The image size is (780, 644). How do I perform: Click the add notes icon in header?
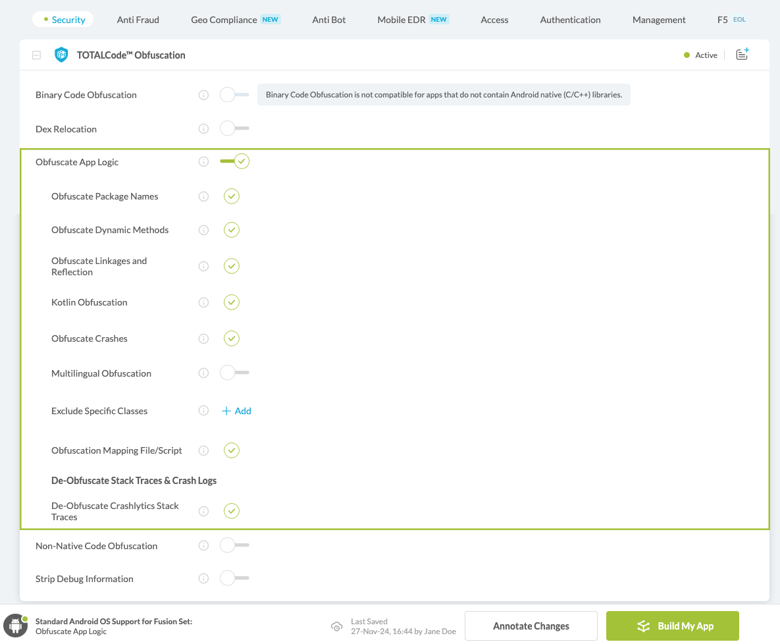[742, 55]
